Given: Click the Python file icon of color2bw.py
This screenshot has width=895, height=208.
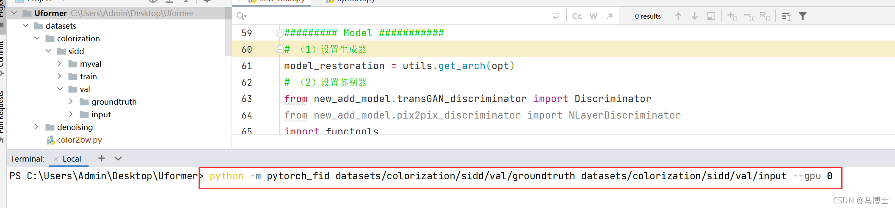Looking at the screenshot, I should pyautogui.click(x=51, y=140).
